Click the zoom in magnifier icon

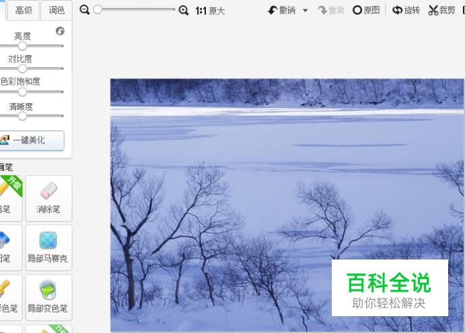pyautogui.click(x=184, y=10)
